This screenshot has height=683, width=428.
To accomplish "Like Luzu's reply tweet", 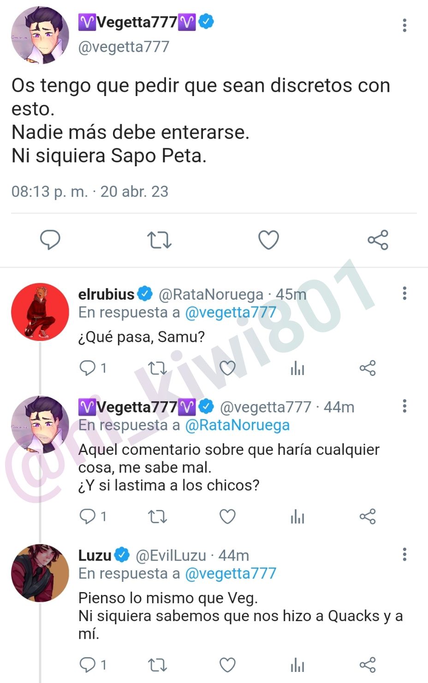I will coord(227,665).
